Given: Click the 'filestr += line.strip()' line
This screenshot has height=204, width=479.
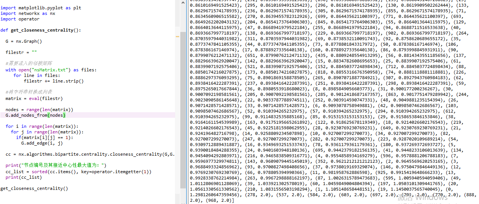Looking at the screenshot, I should click(x=54, y=81).
